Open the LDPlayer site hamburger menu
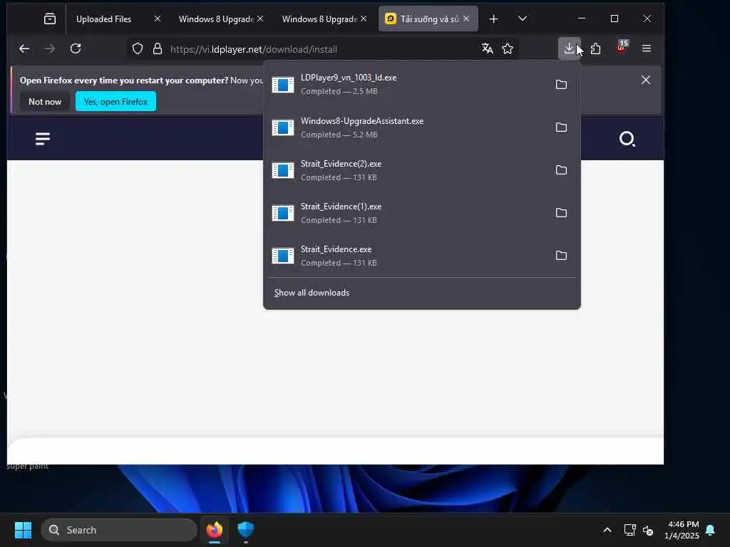The image size is (730, 547). (43, 139)
